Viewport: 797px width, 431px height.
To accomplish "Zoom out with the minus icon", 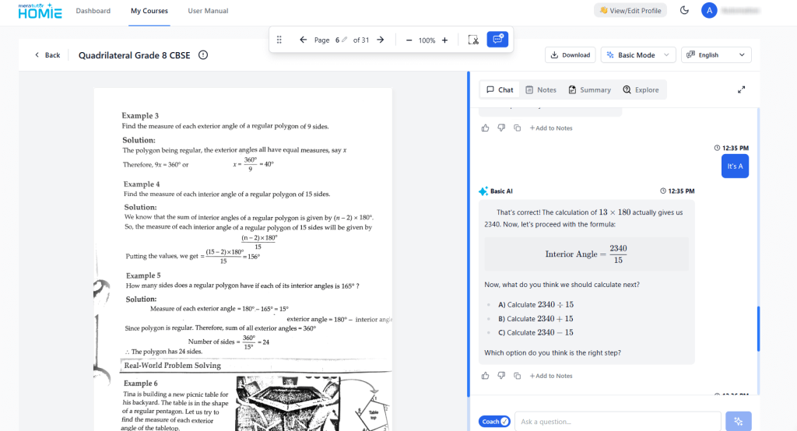I will 409,40.
